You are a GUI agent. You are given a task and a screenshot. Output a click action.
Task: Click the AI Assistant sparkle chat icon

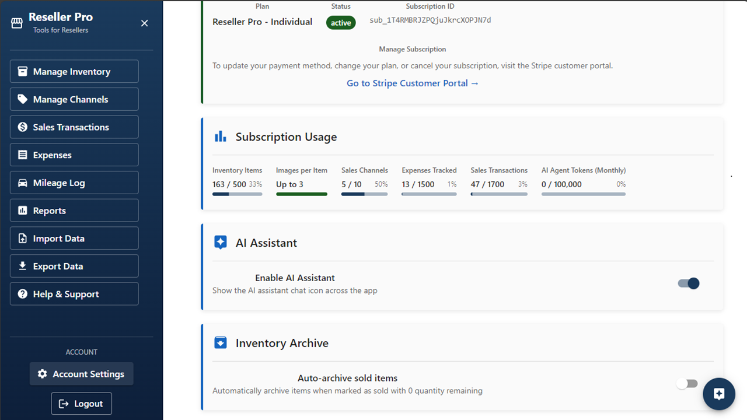(220, 243)
